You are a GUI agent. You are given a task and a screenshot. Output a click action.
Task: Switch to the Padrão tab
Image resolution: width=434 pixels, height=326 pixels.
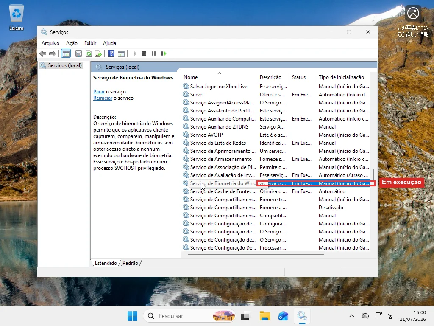130,263
